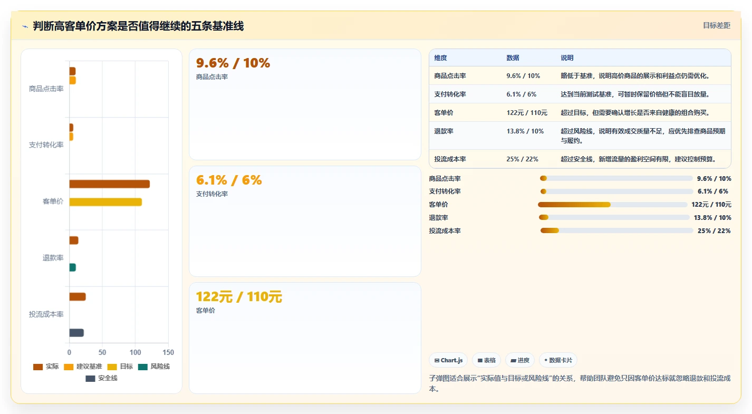Viewport: 752px width, 414px height.
Task: Open the 9.6% / 10% 商品点击率 card
Action: coord(305,104)
